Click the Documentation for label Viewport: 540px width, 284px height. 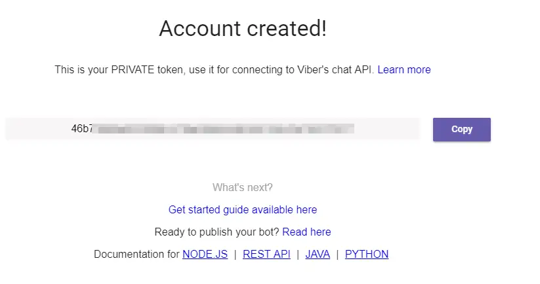point(136,254)
